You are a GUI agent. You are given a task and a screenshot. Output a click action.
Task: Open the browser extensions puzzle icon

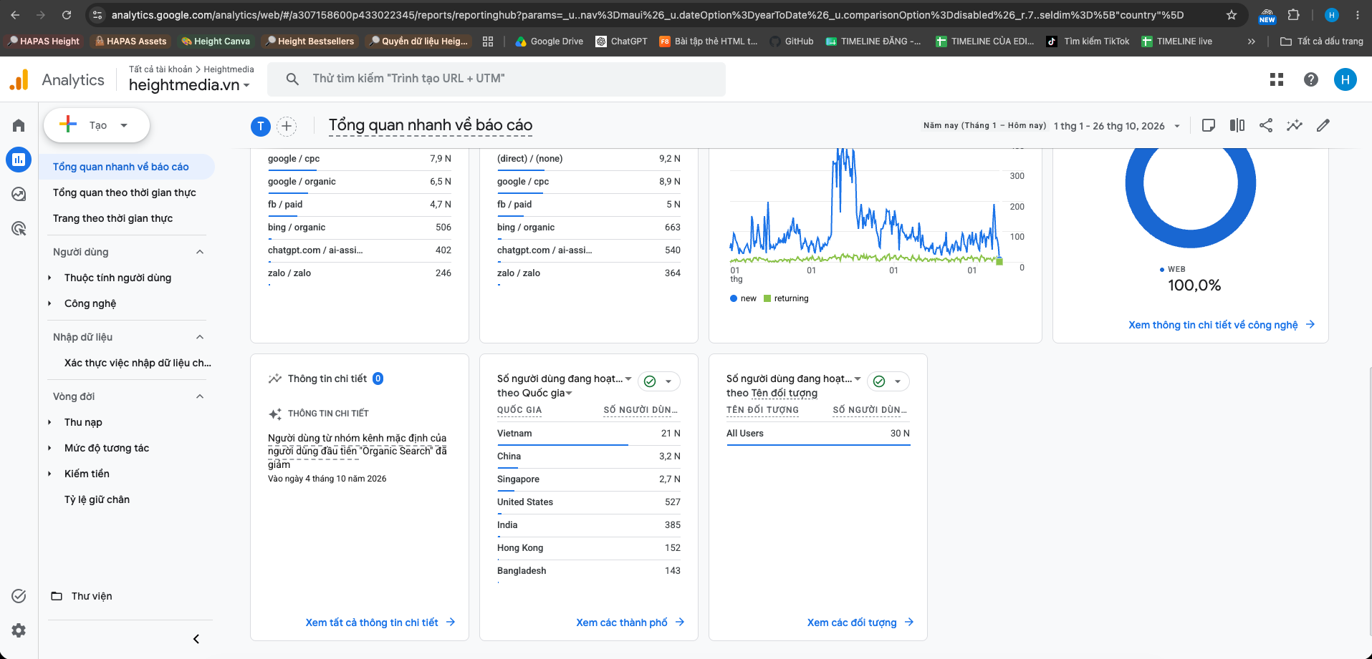[1294, 15]
